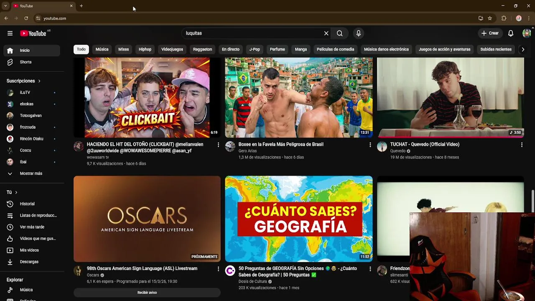This screenshot has height=301, width=535.
Task: Open the Tú section chevron
Action: point(16,192)
